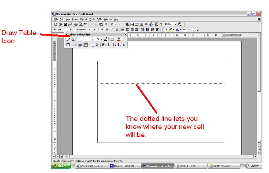Click the Open folder icon

point(60,24)
